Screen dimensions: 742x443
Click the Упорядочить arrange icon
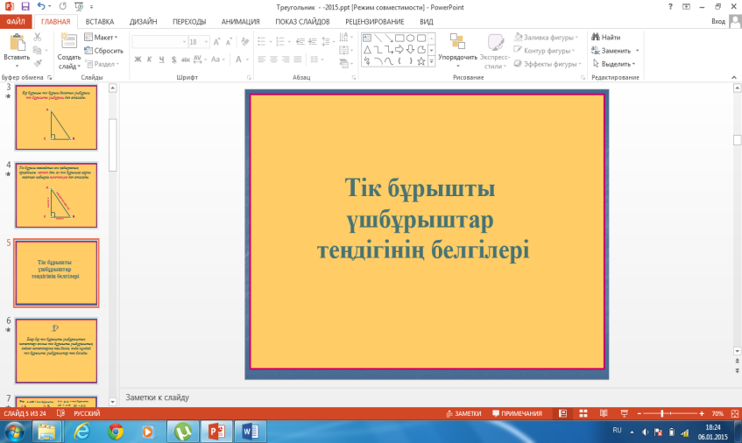[456, 43]
